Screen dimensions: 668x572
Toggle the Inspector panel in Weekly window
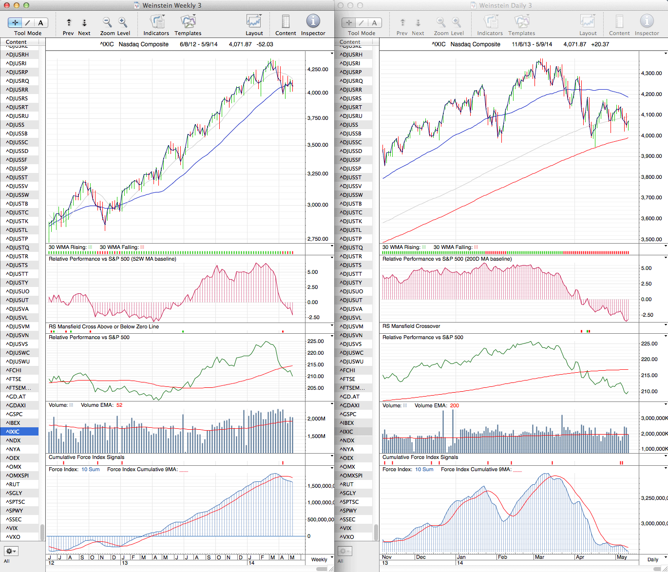(x=313, y=22)
